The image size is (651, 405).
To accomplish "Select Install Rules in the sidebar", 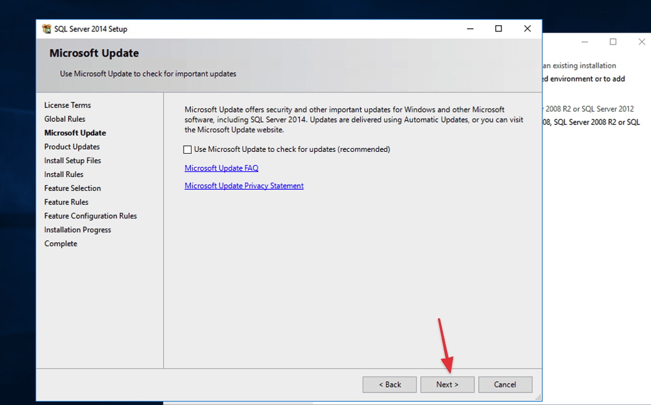I will click(x=63, y=174).
